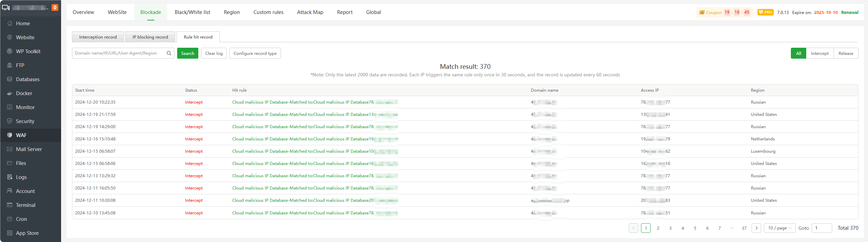
Task: Switch to the IP blocking record tab
Action: (150, 37)
